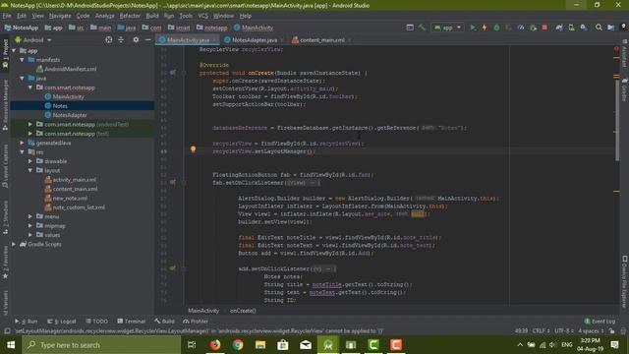
Task: Click the MainActivity breadcrumb in navigation bar
Action: tap(254, 28)
